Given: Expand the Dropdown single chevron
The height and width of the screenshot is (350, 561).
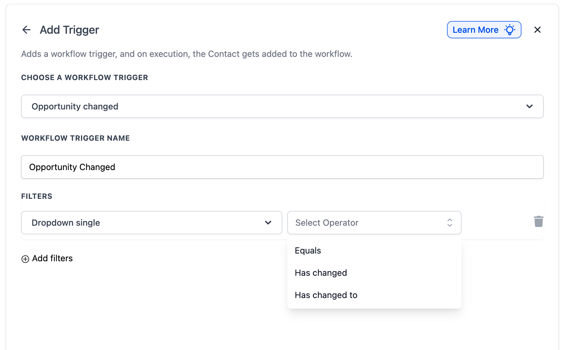Looking at the screenshot, I should point(268,223).
